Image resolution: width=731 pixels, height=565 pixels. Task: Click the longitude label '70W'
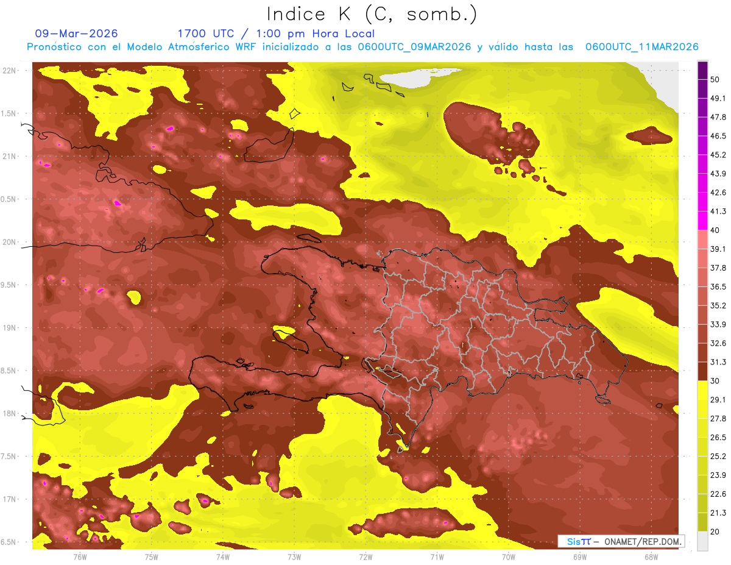click(508, 556)
